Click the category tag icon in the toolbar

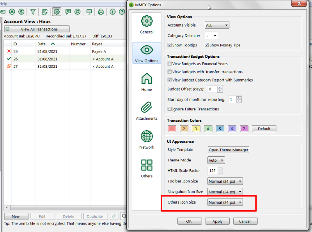(x=3, y=12)
